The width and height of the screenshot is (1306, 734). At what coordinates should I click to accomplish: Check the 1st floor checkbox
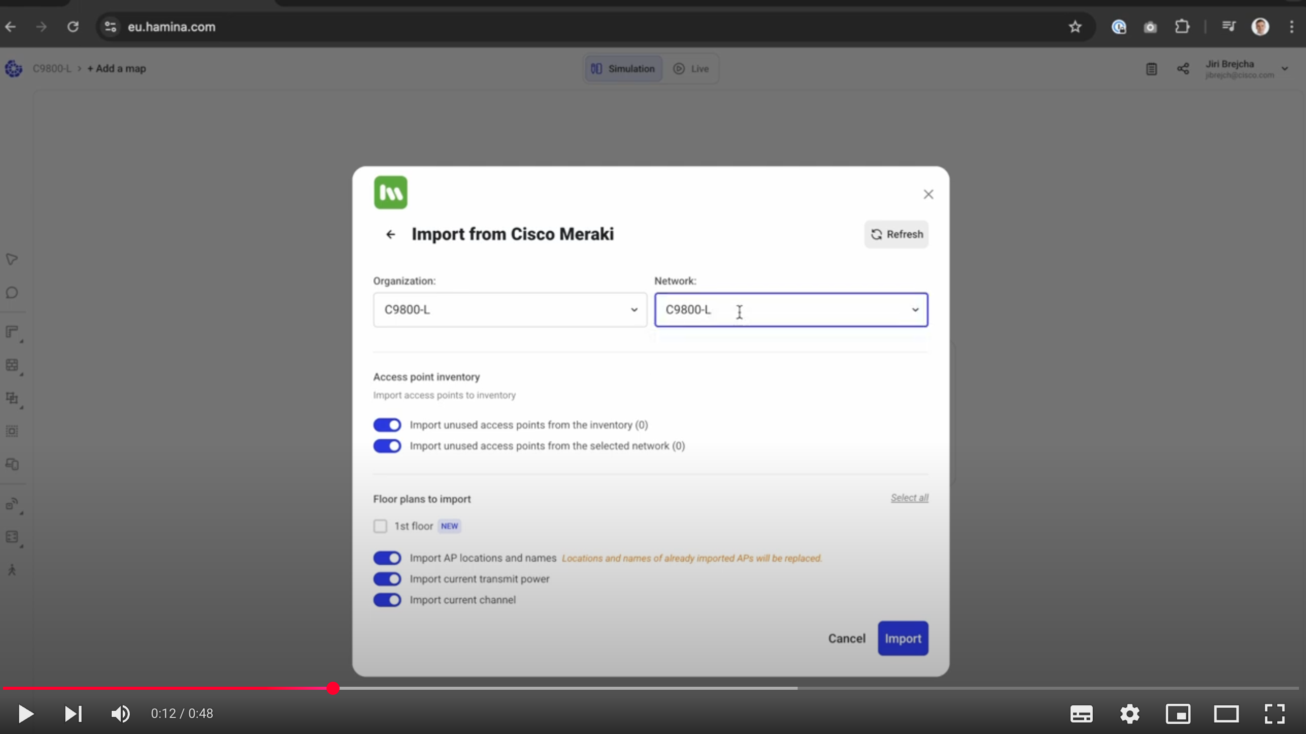380,526
